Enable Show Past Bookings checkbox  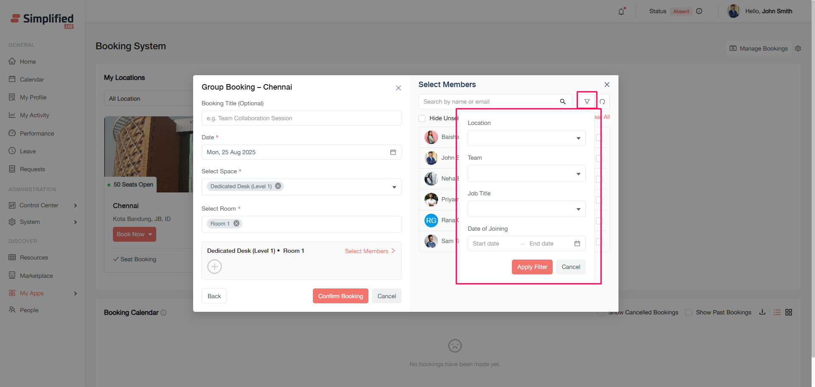click(689, 313)
